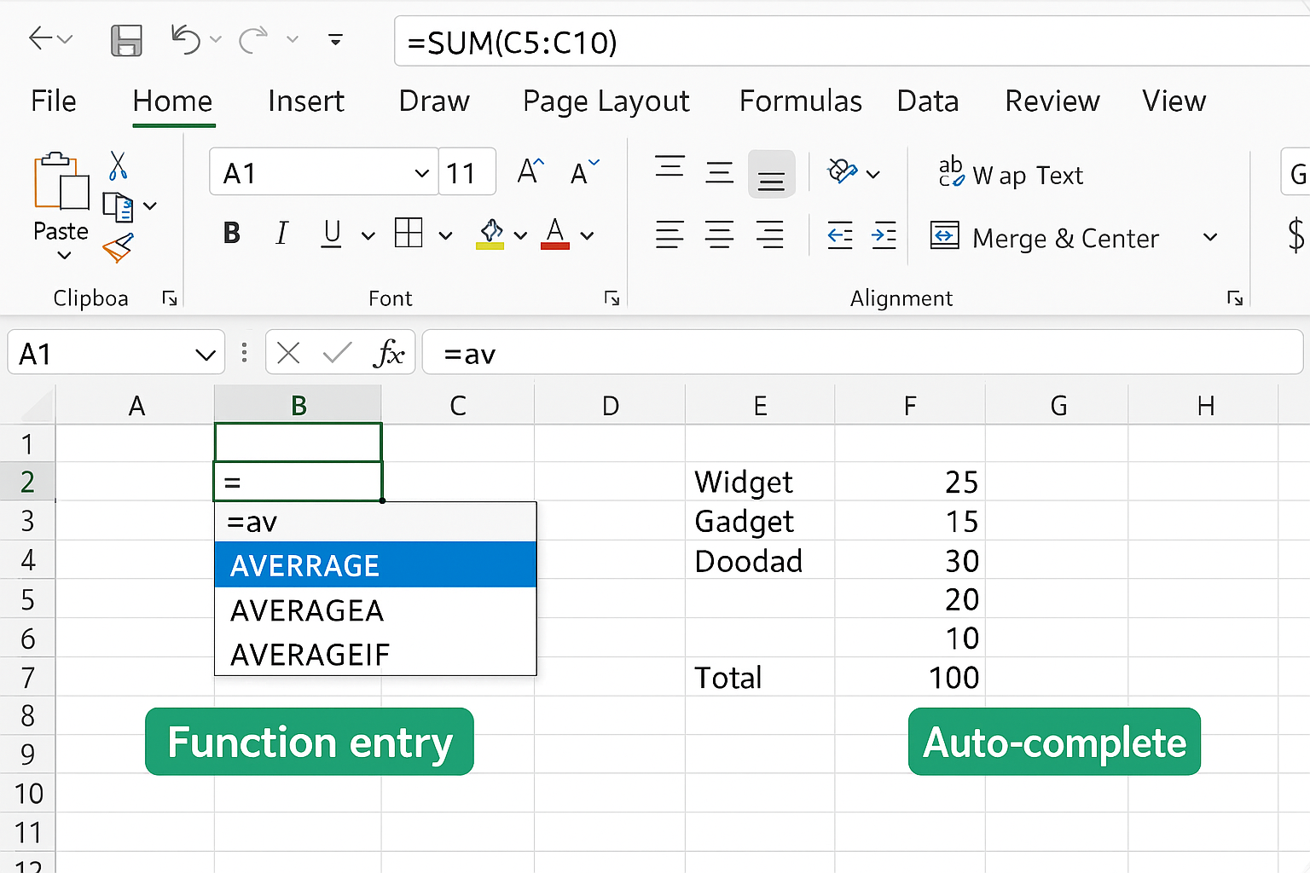Open the Font Color palette arrow

[x=587, y=236]
